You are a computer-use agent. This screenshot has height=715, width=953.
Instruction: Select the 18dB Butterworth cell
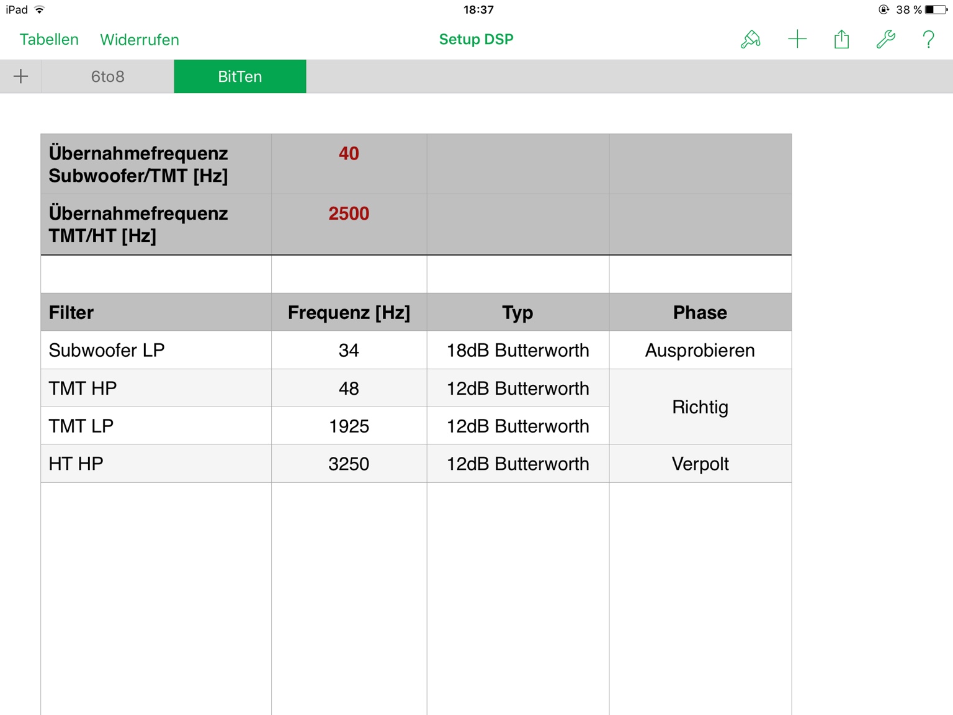pyautogui.click(x=518, y=350)
